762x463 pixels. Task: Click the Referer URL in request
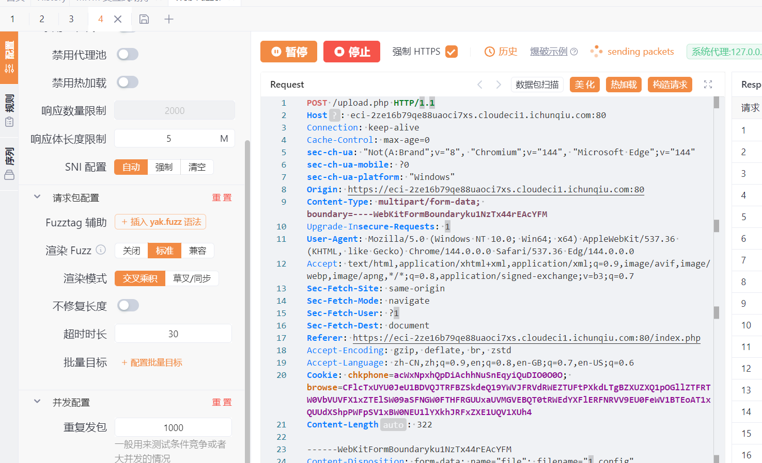tap(526, 338)
